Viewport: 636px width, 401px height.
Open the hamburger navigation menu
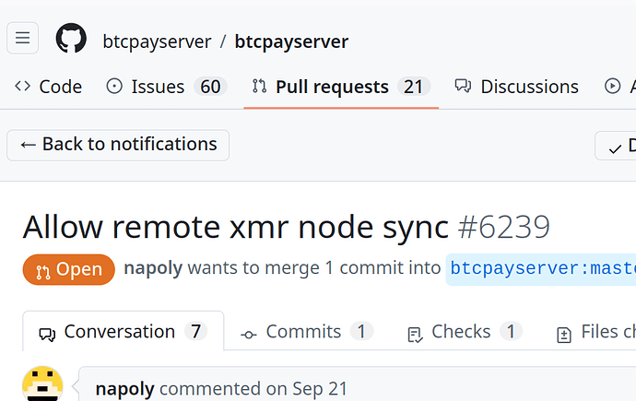click(x=23, y=39)
